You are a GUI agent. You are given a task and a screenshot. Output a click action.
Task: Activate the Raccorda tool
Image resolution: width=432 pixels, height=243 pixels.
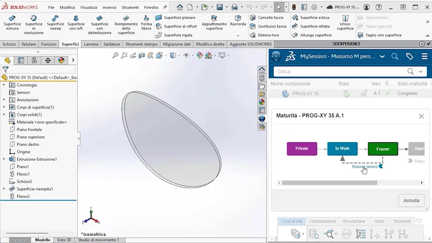point(238,22)
